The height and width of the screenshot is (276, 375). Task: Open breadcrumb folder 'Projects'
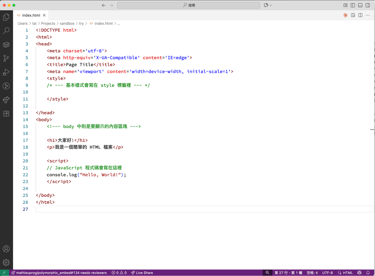48,23
